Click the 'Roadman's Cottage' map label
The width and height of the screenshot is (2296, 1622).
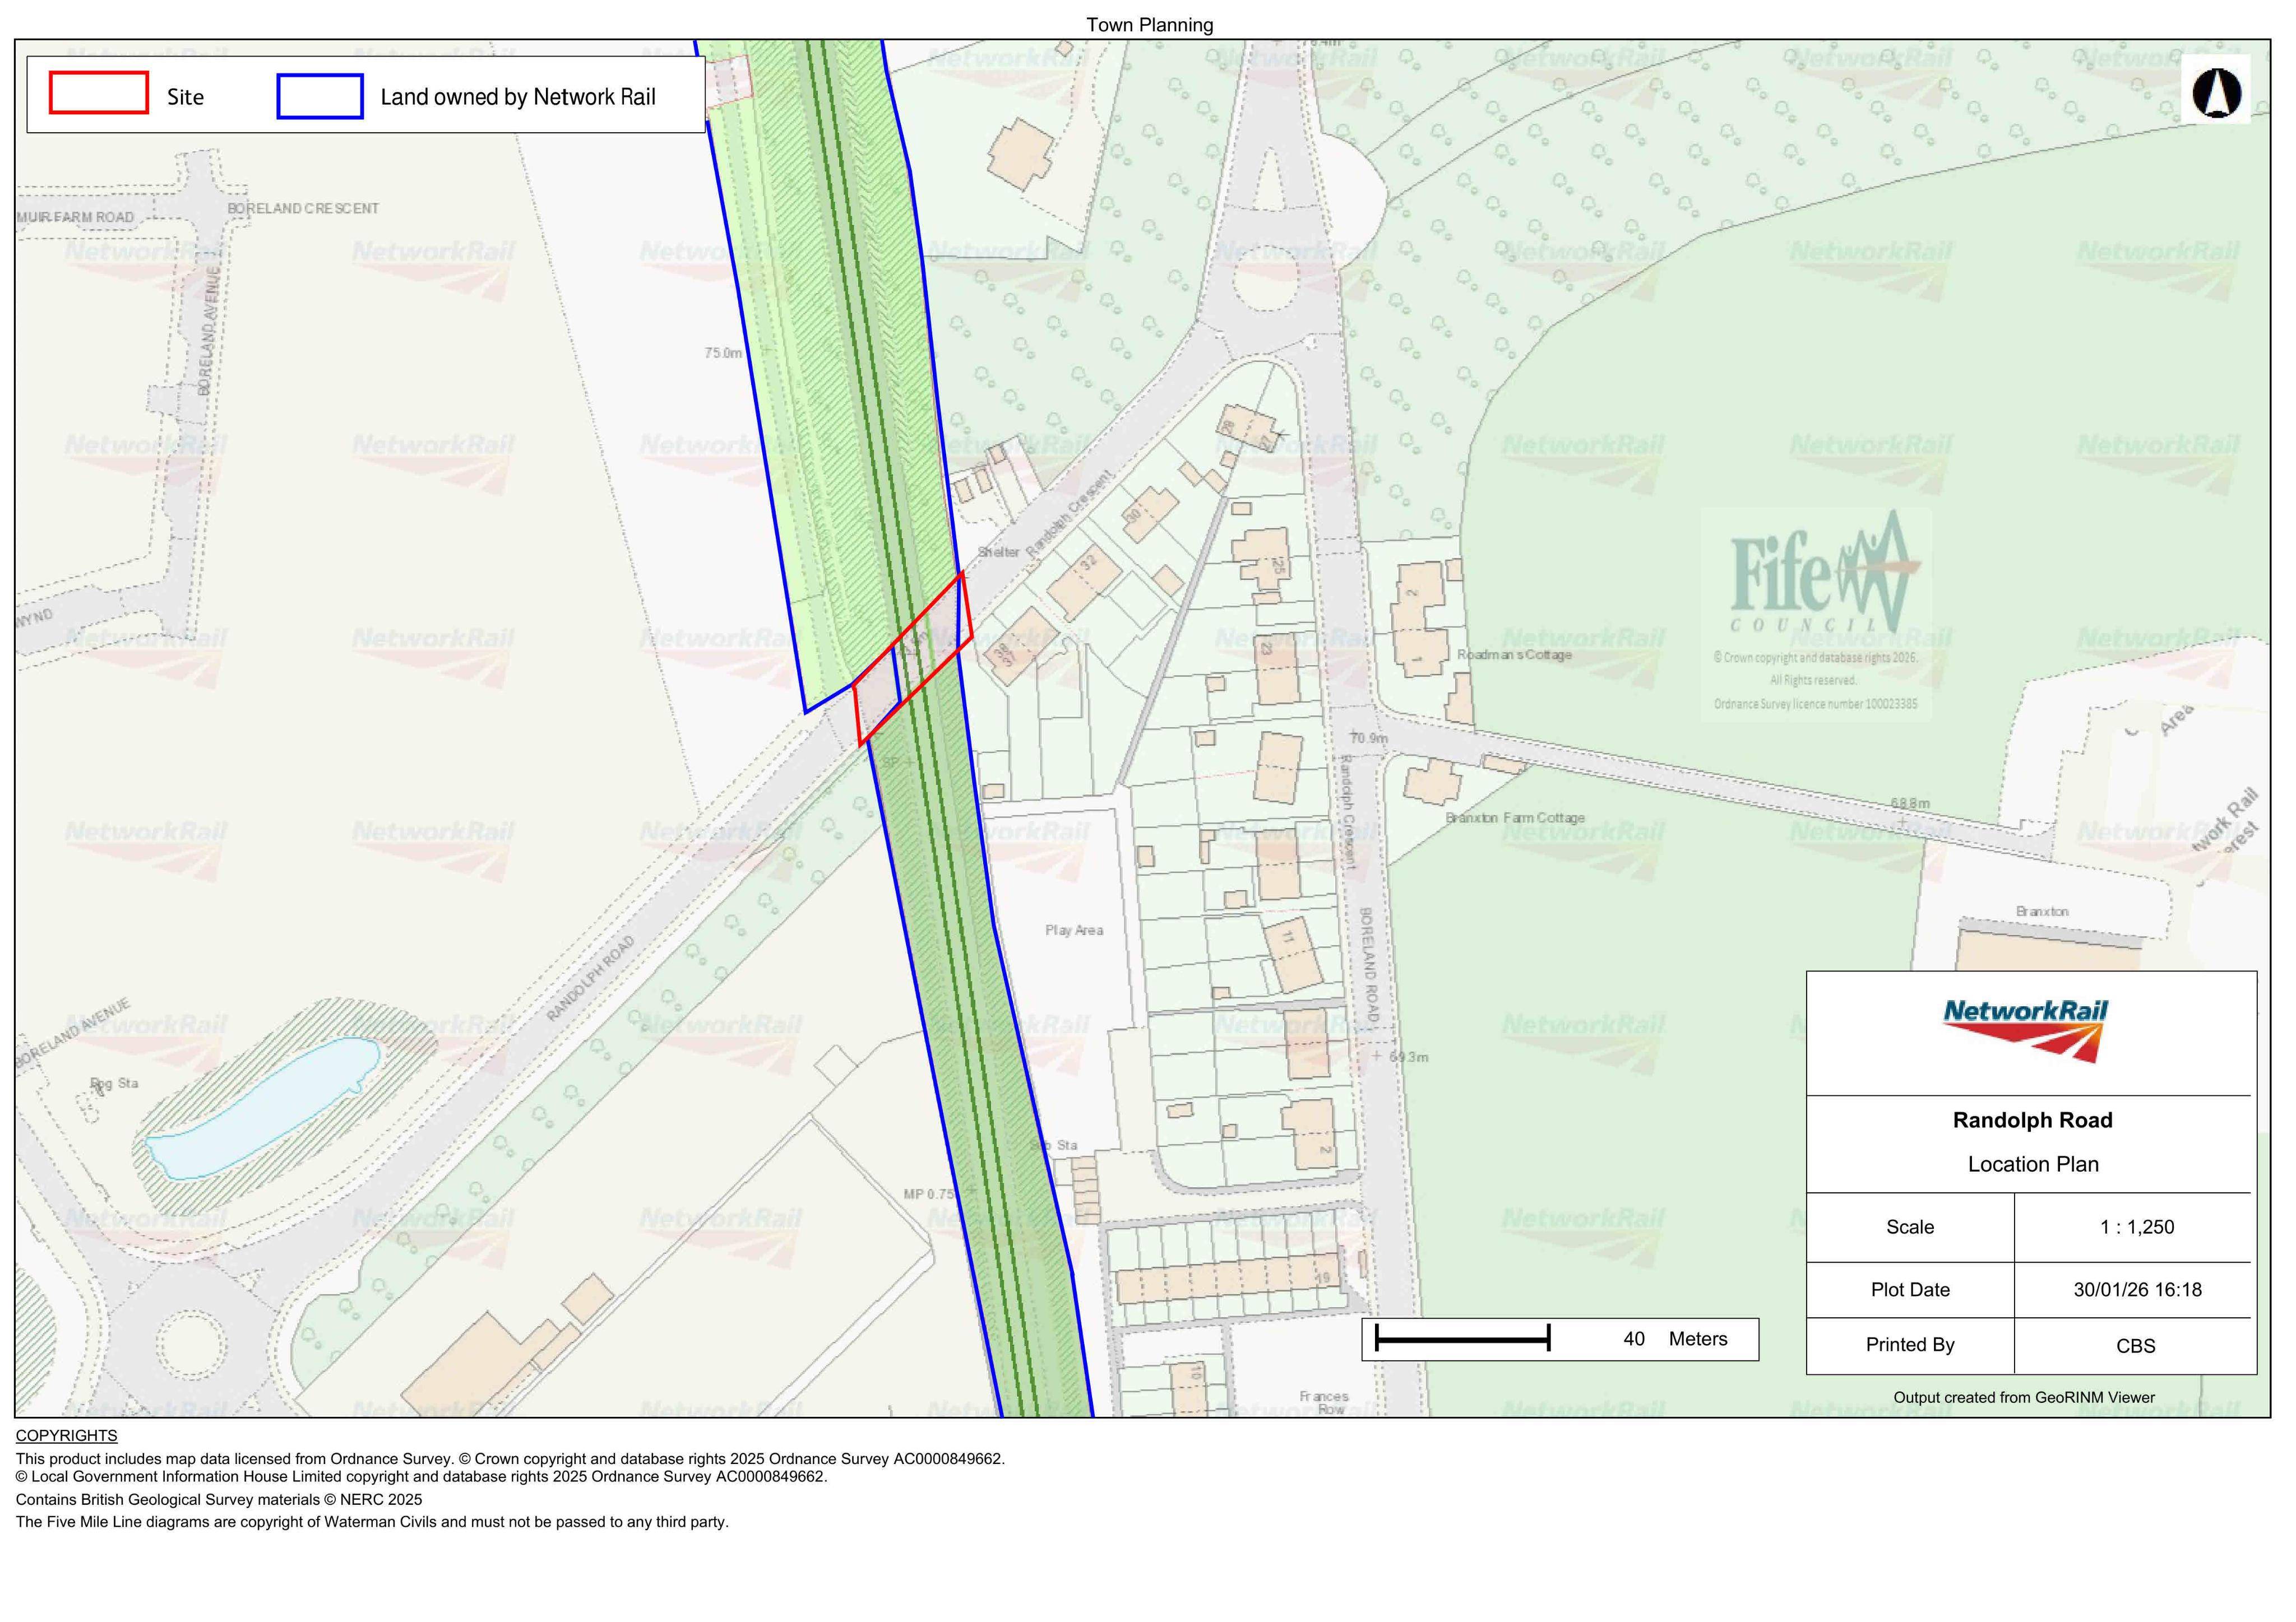pyautogui.click(x=1514, y=654)
